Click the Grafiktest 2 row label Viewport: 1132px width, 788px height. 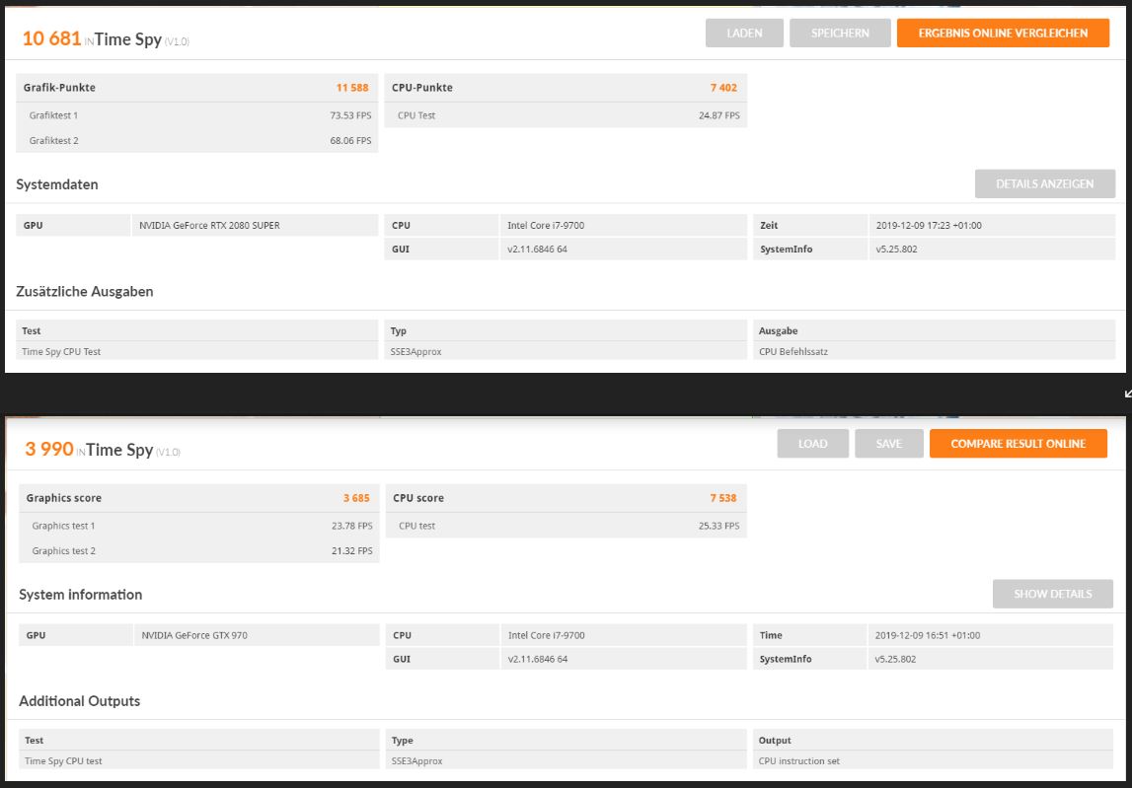click(53, 141)
